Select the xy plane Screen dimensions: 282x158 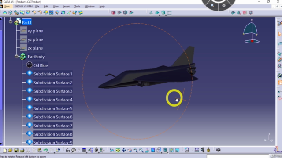click(x=35, y=31)
